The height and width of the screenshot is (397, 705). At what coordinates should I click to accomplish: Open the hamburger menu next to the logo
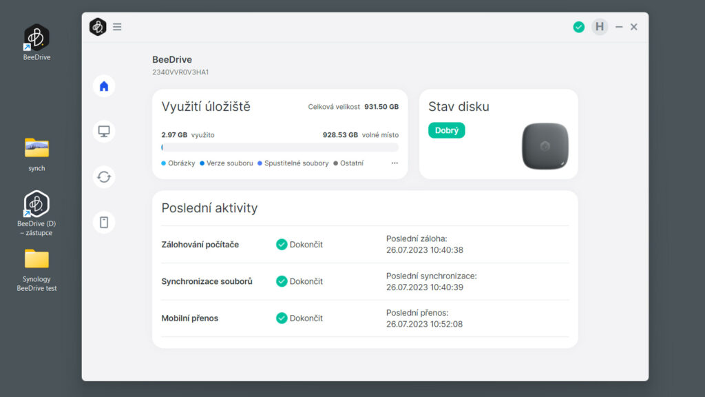(x=117, y=27)
